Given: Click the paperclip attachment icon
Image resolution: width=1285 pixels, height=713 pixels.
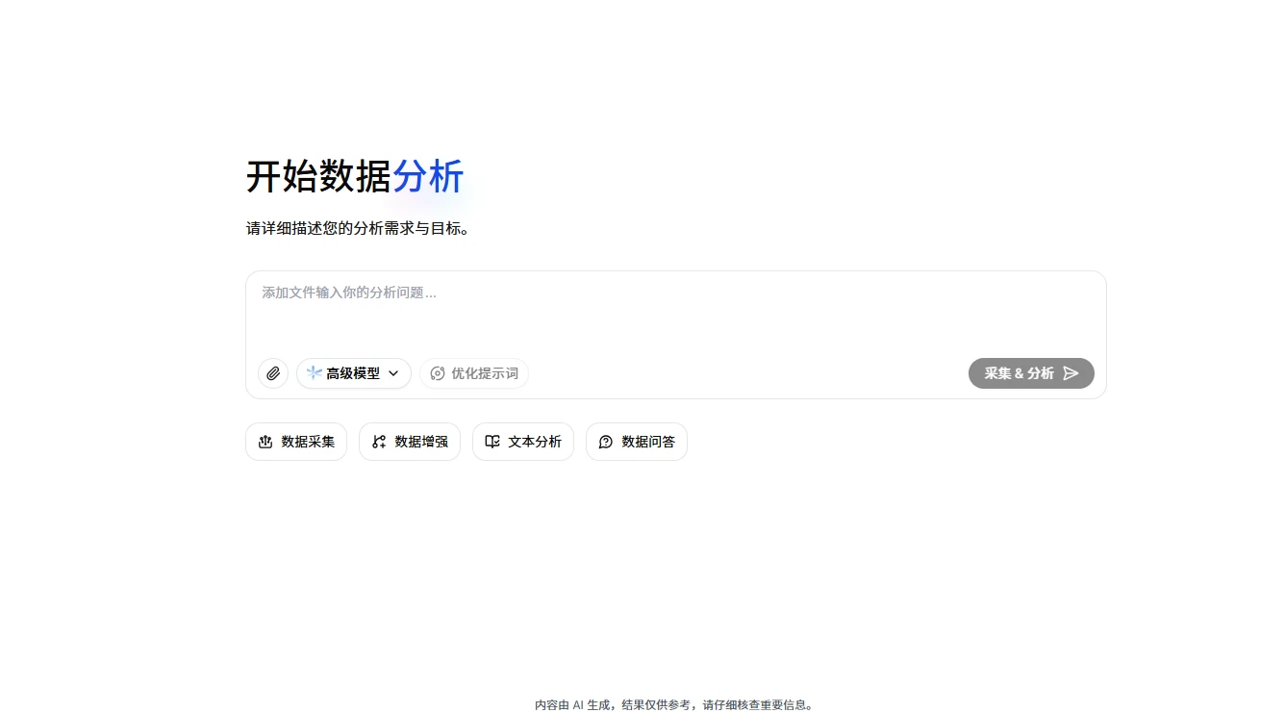Looking at the screenshot, I should (x=272, y=373).
